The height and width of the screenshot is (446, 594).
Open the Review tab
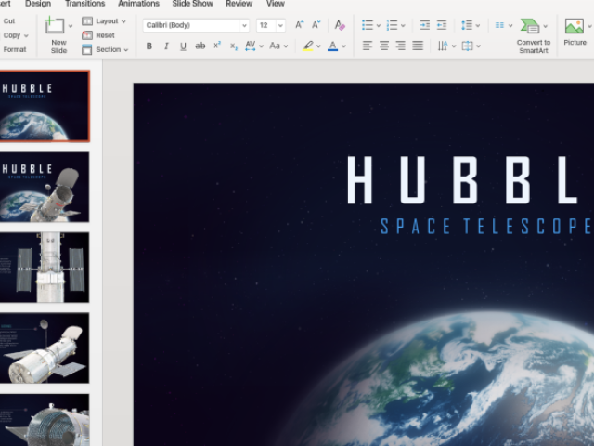(239, 4)
